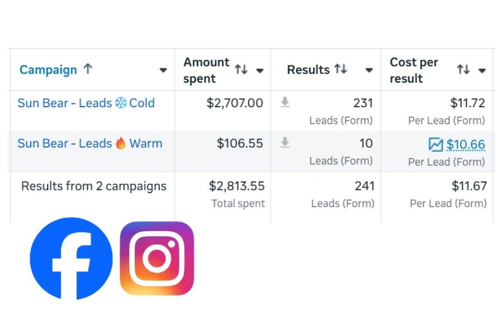Open Sun Bear - Leads Warm campaign
This screenshot has width=503, height=335.
tap(89, 143)
